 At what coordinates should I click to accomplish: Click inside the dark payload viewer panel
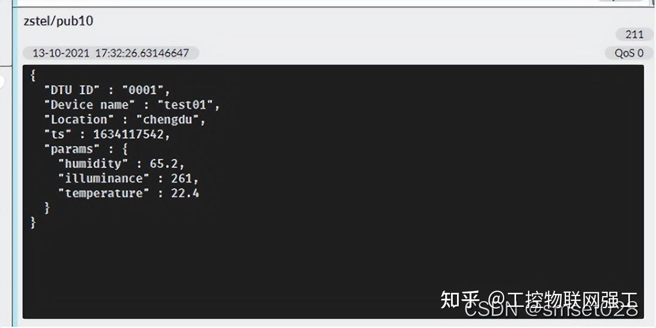click(325, 254)
